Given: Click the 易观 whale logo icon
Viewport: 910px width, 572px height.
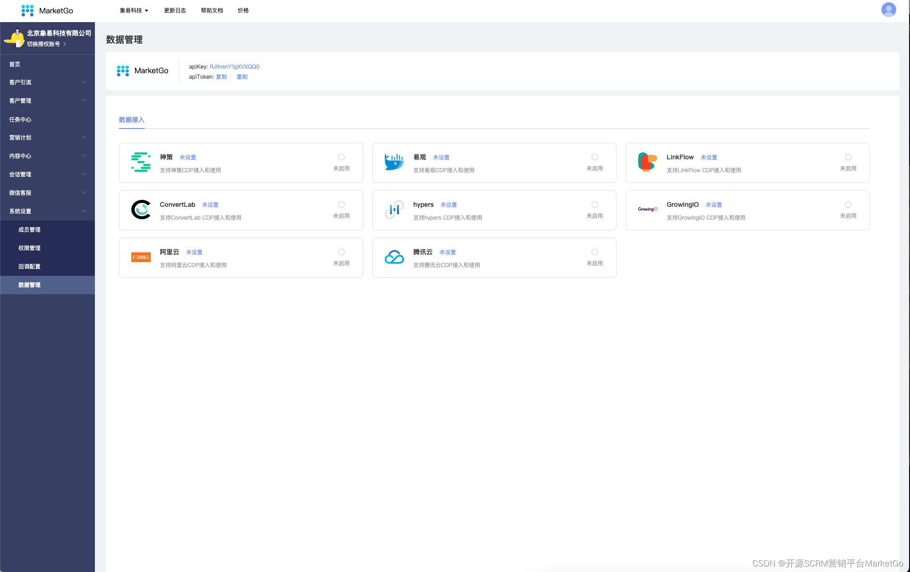Looking at the screenshot, I should (394, 162).
